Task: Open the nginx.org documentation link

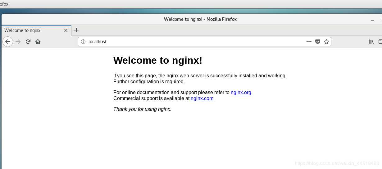Action: click(x=241, y=92)
